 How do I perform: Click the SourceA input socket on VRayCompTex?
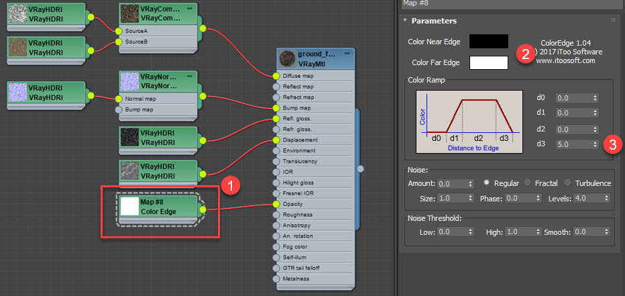(119, 31)
